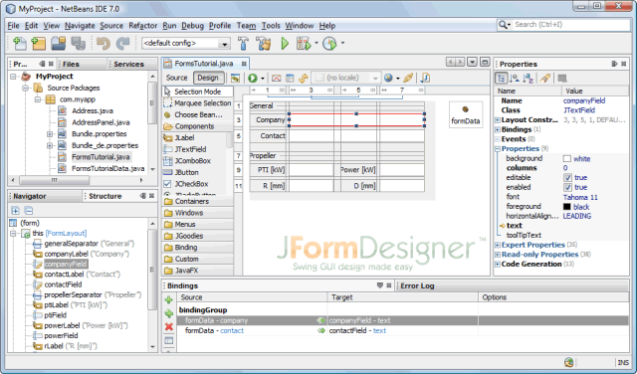Click the contact source link in Bindings
The width and height of the screenshot is (637, 374).
(232, 331)
